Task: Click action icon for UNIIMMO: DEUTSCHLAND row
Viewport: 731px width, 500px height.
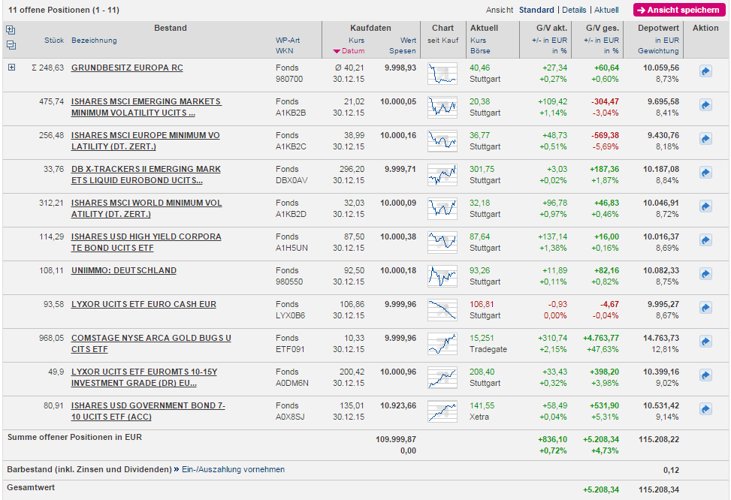Action: tap(705, 274)
